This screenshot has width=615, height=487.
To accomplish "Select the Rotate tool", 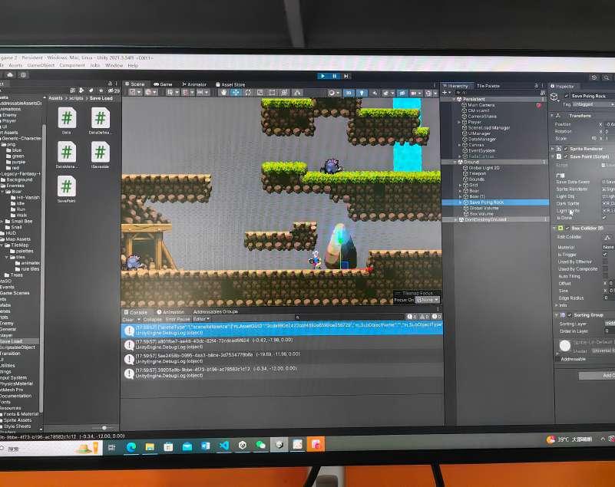I will tap(248, 93).
